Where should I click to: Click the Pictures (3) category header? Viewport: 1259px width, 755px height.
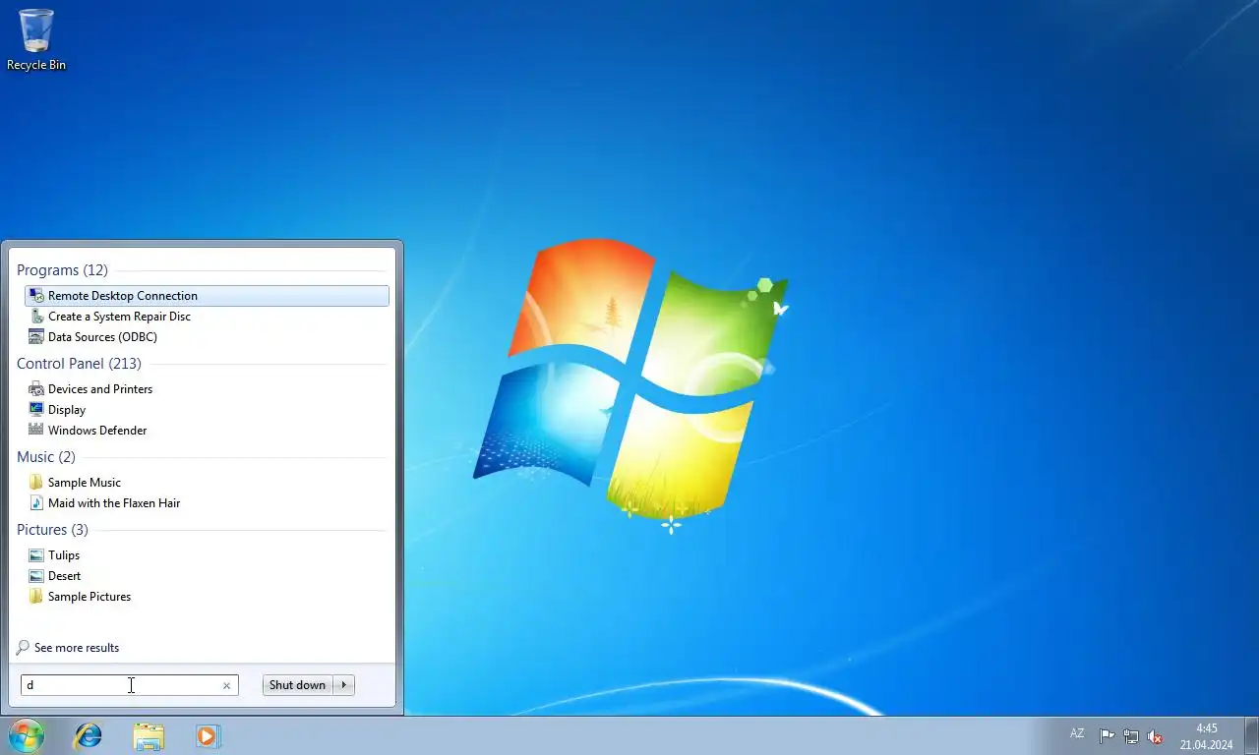coord(52,530)
